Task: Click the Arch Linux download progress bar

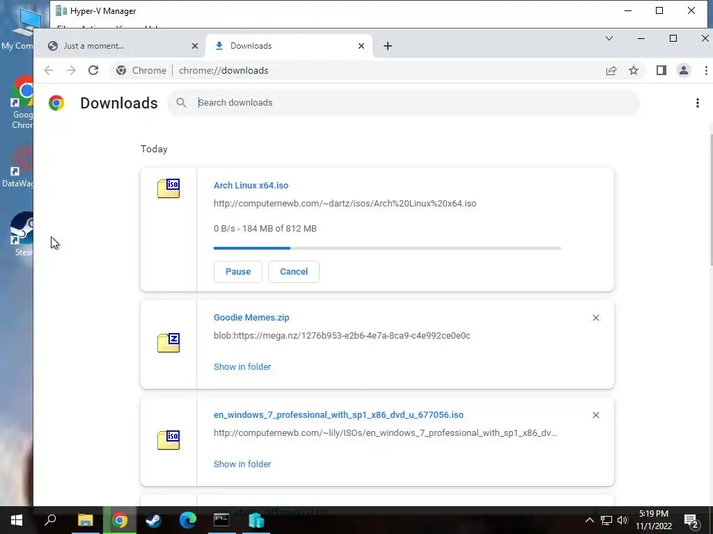Action: tap(387, 248)
